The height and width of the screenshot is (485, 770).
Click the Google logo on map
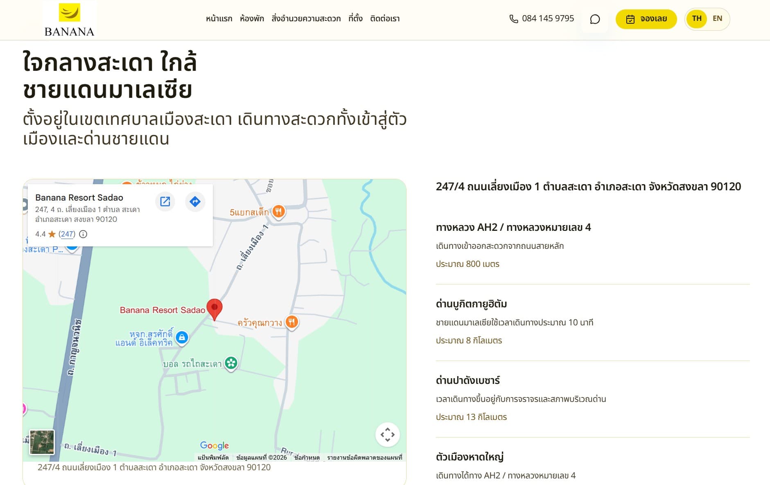(215, 445)
